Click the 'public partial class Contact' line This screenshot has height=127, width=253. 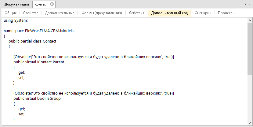click(32, 41)
